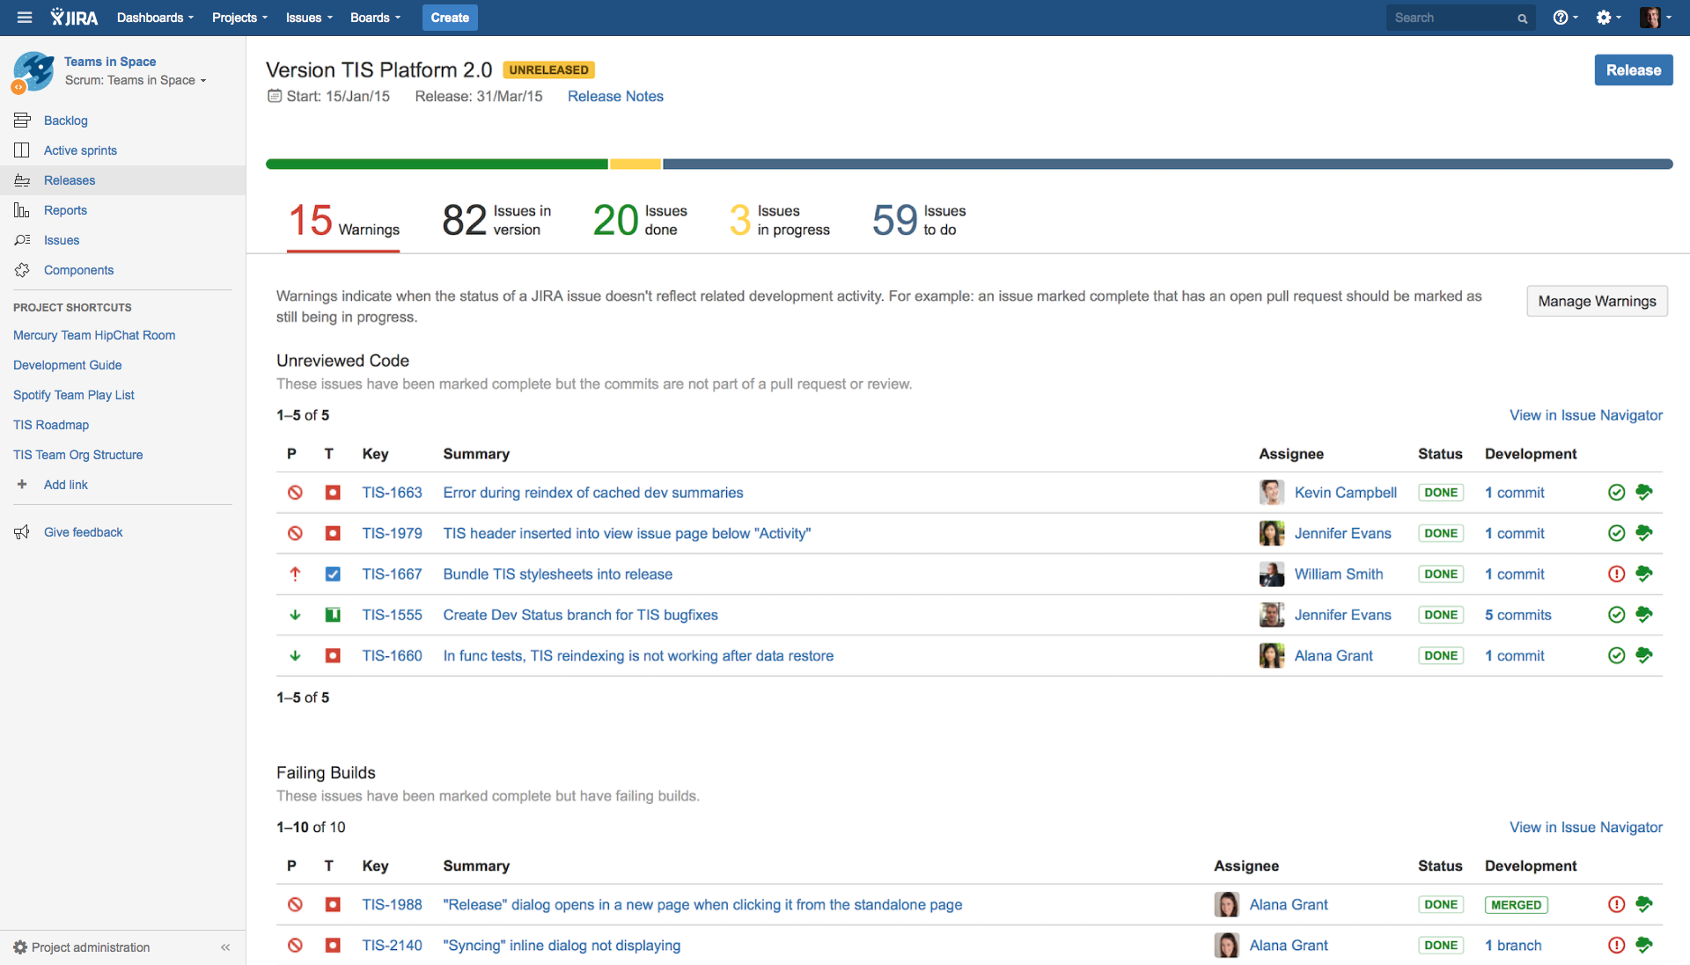Image resolution: width=1690 pixels, height=965 pixels.
Task: Click the Reports chart icon in the sidebar
Action: [22, 210]
